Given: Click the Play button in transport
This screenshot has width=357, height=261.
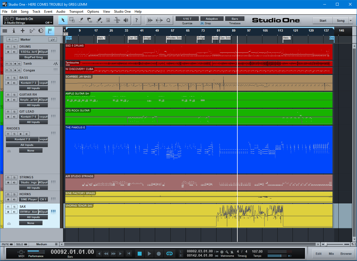Looking at the screenshot, I should coord(149,254).
